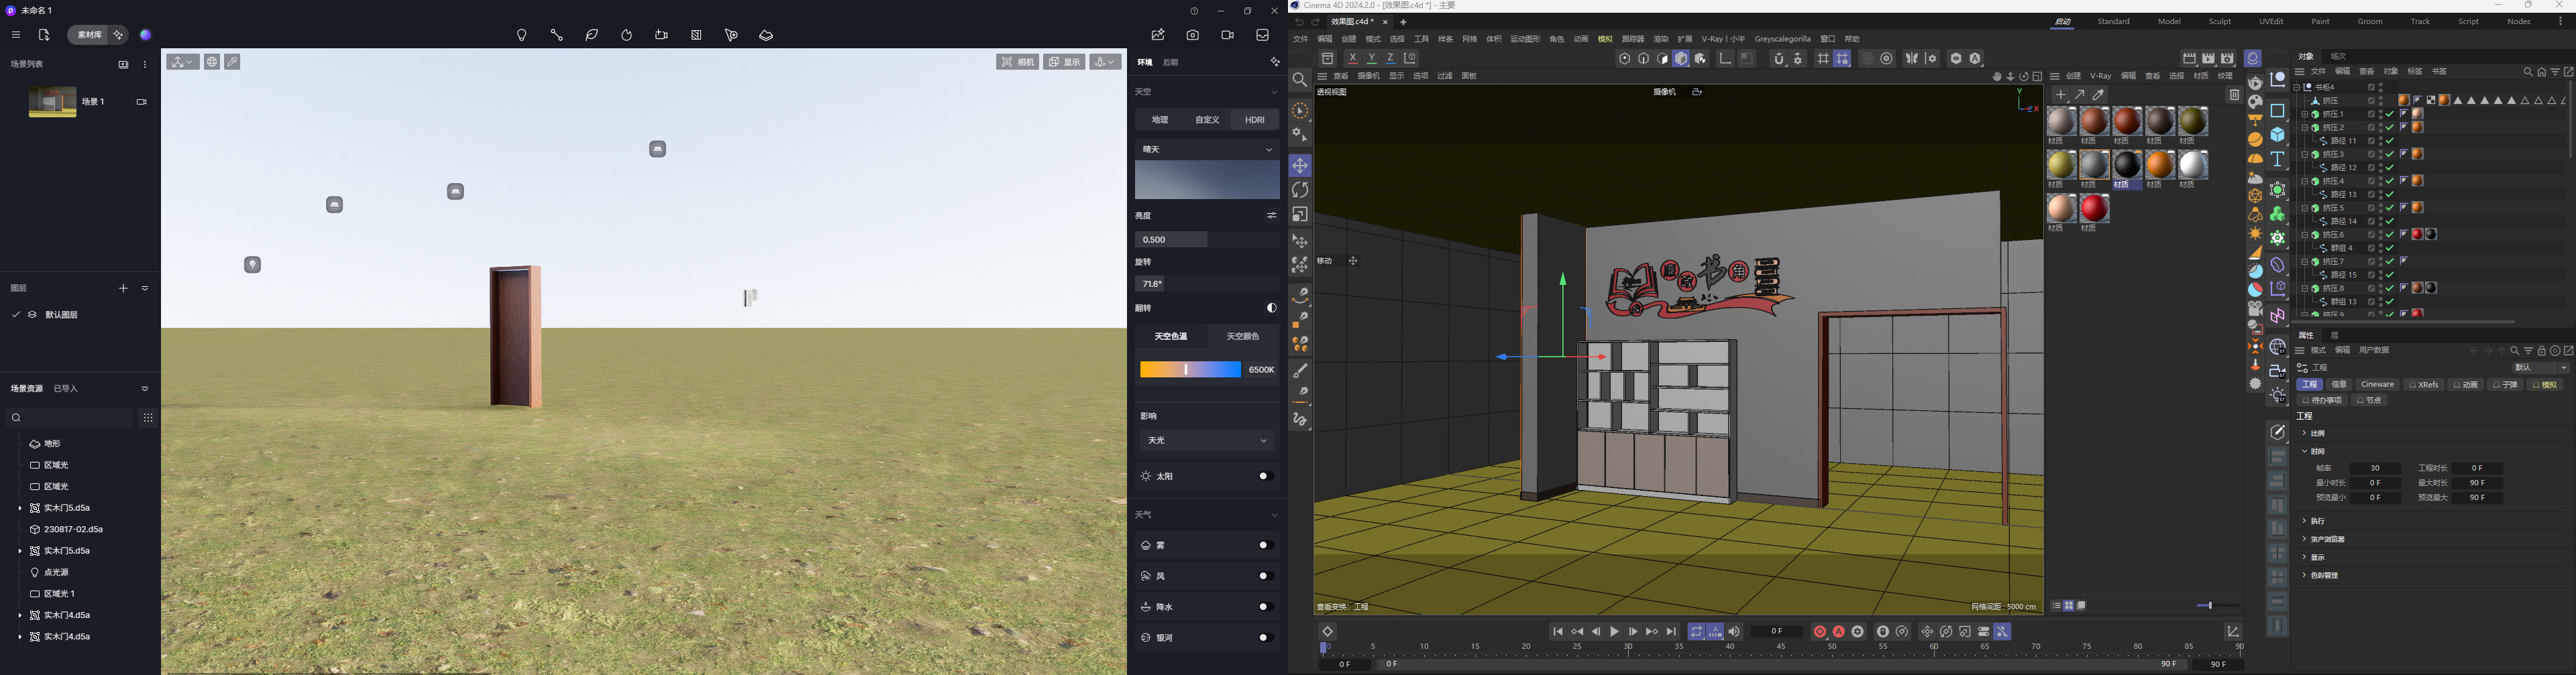Click the Cube primitive icon in Cinema 4D palette
This screenshot has height=675, width=2576.
[2278, 135]
